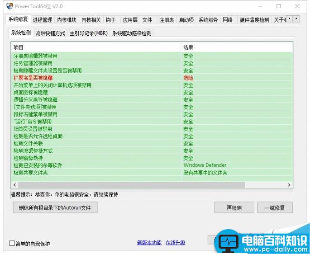Select row 检测镜像劫持

[152, 158]
